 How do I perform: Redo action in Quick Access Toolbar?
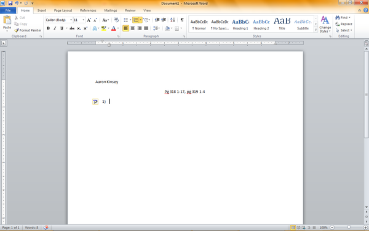tap(26, 3)
